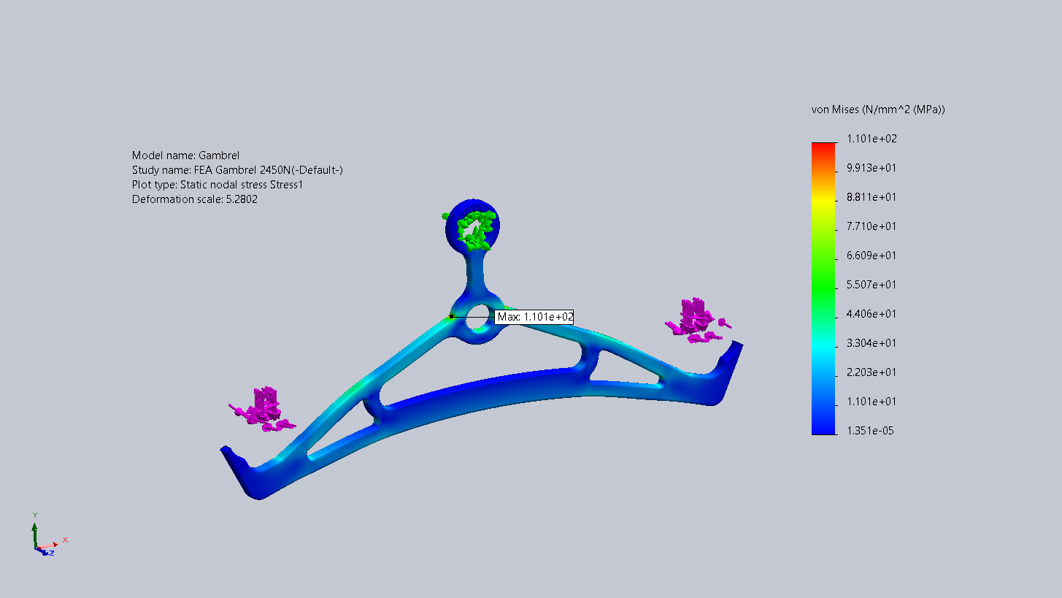Viewport: 1062px width, 598px height.
Task: Click the Study name FEA Gambrel 2450N text
Action: [x=237, y=170]
